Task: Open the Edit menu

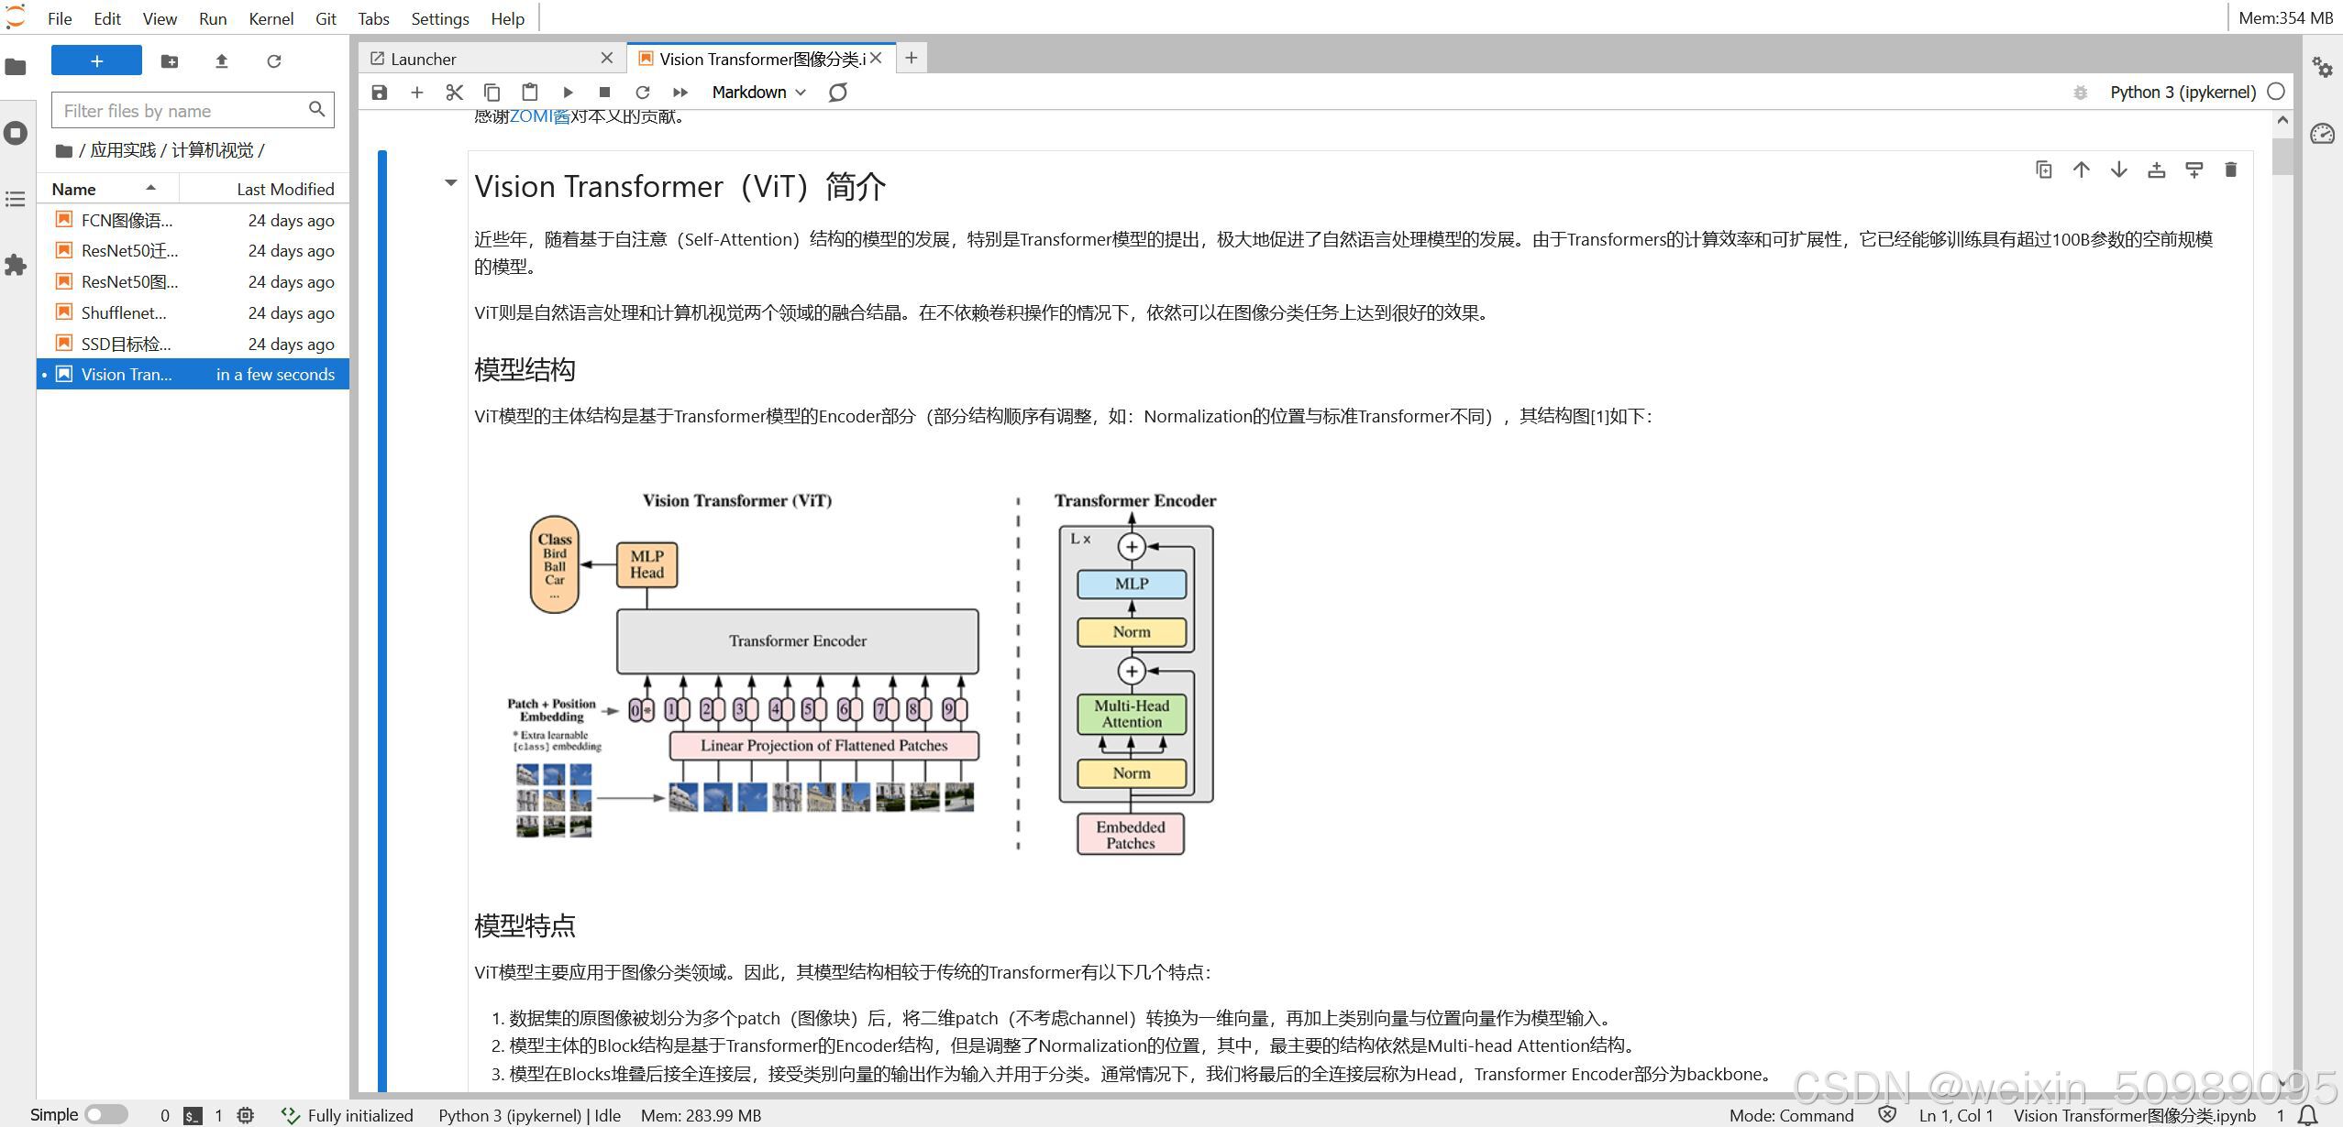Action: click(x=107, y=18)
